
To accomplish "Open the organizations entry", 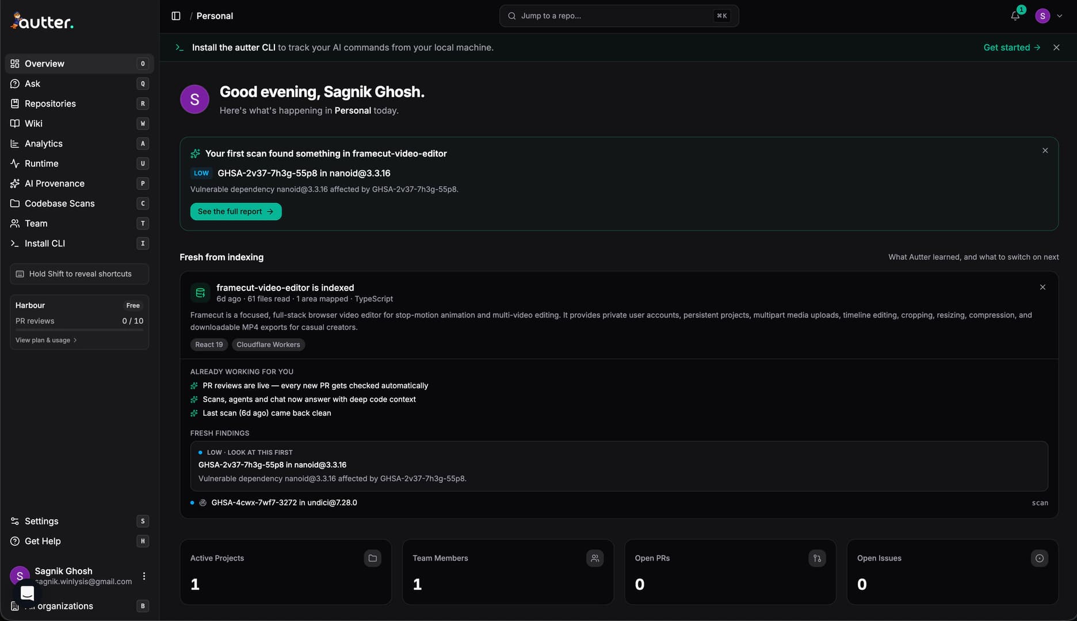I will (79, 606).
